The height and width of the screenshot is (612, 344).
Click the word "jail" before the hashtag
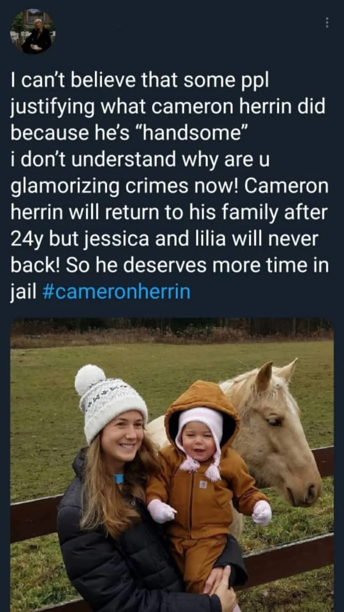pyautogui.click(x=24, y=292)
